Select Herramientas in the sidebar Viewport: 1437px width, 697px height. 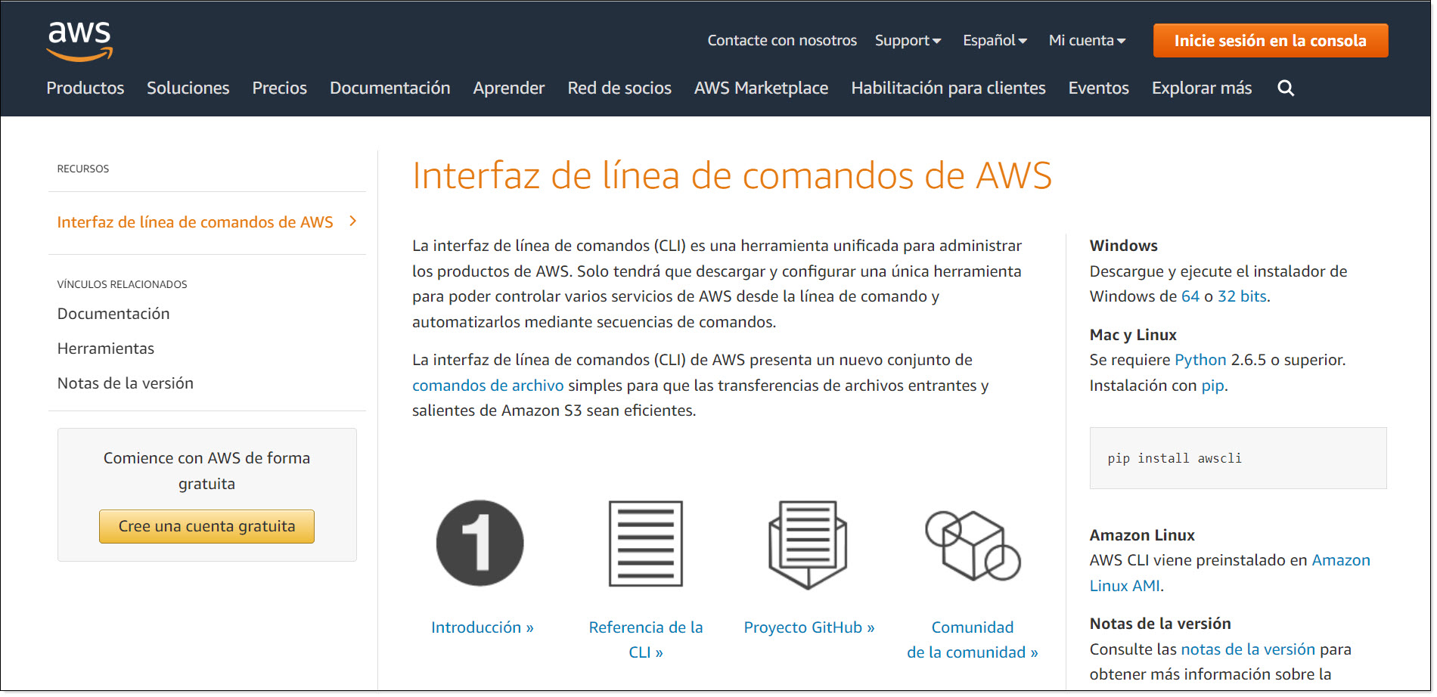(x=106, y=348)
